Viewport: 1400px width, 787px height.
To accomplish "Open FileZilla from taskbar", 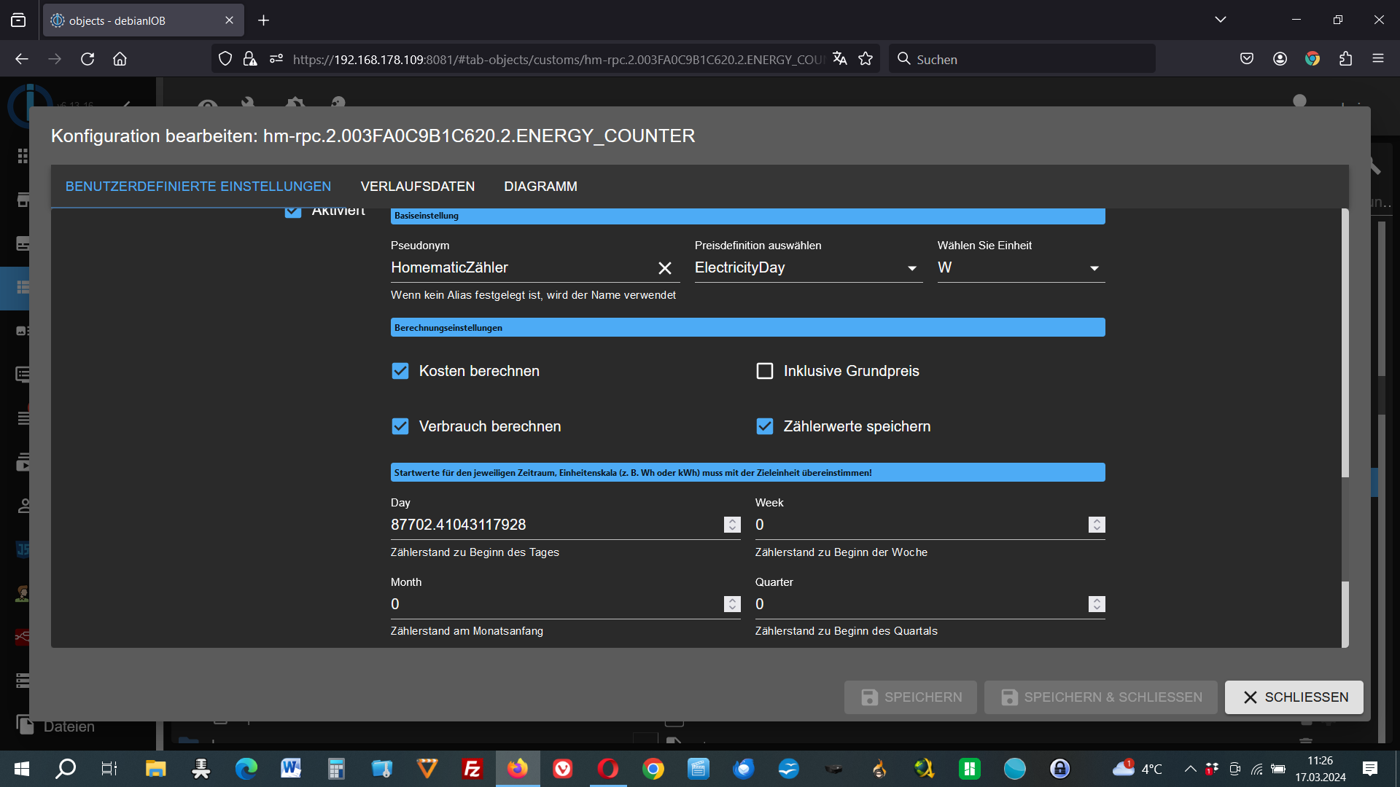I will pos(472,769).
